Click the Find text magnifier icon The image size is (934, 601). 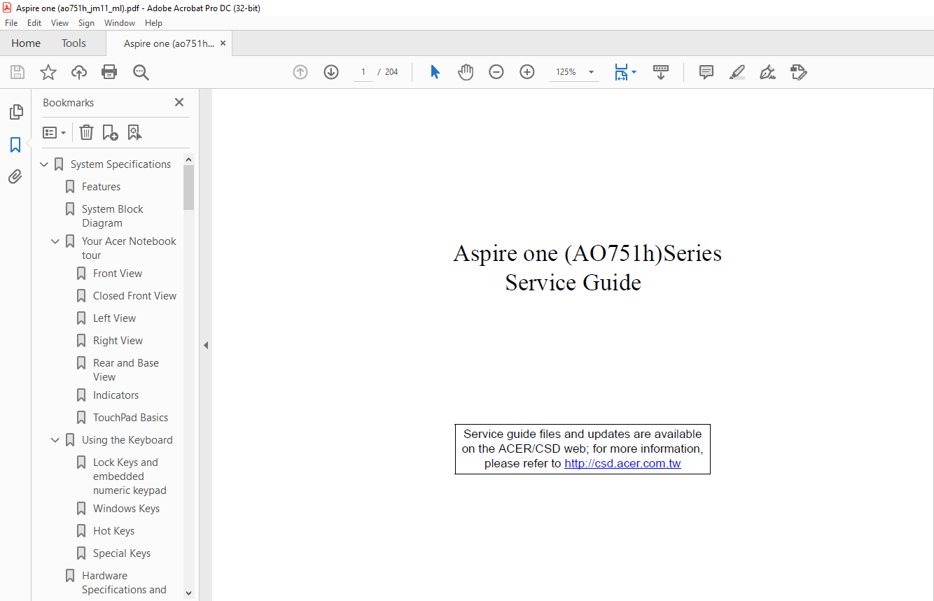tap(141, 72)
